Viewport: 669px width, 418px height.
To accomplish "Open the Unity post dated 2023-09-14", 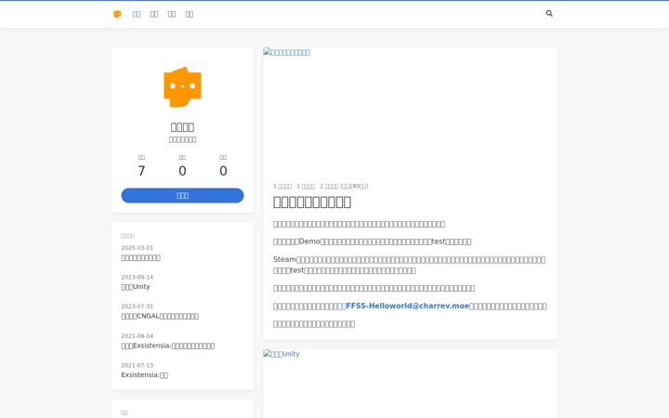I will (136, 287).
